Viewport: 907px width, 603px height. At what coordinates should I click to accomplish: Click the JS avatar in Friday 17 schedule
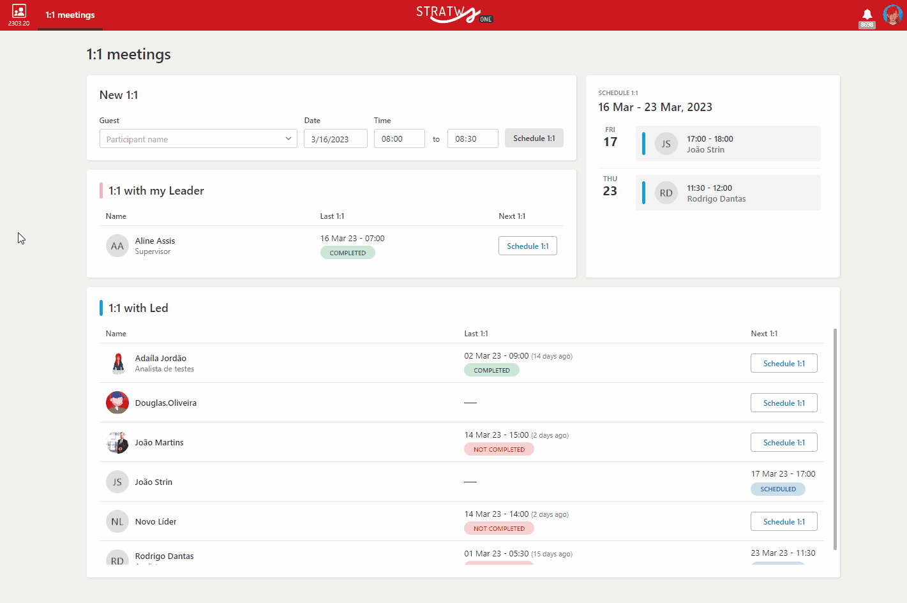click(x=666, y=144)
